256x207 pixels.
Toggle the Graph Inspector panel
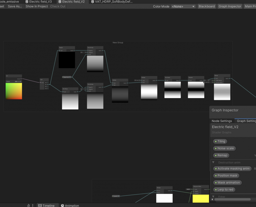click(230, 6)
